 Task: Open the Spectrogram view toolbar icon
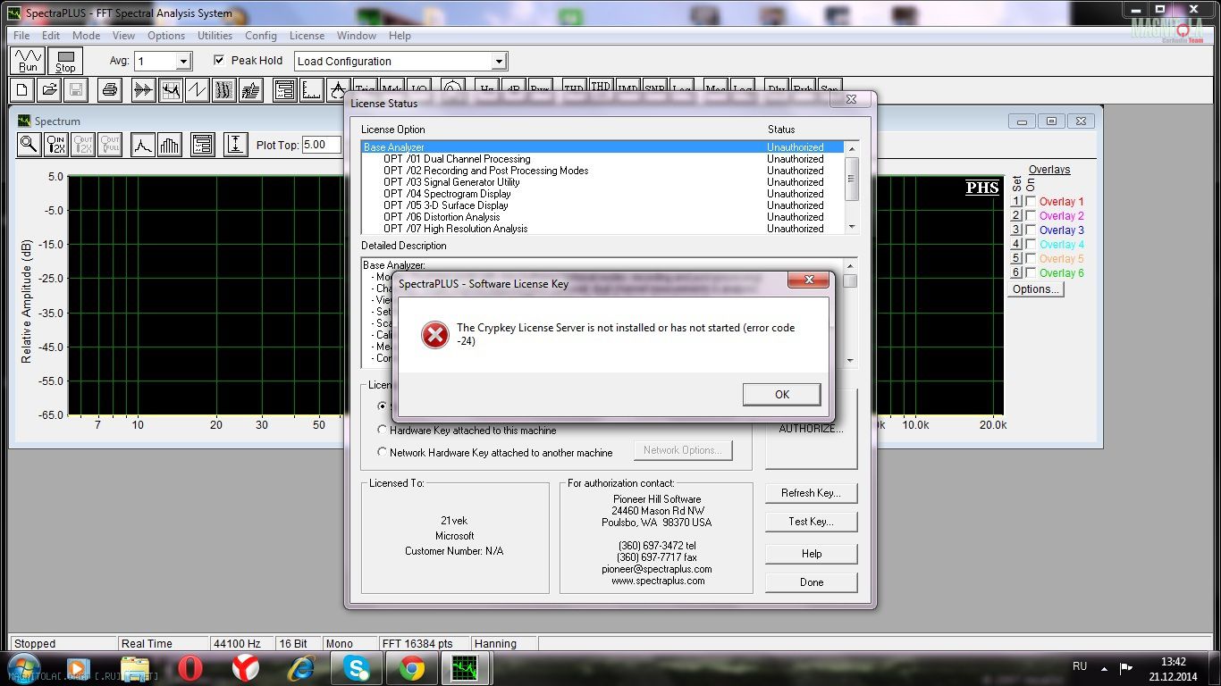pos(223,89)
